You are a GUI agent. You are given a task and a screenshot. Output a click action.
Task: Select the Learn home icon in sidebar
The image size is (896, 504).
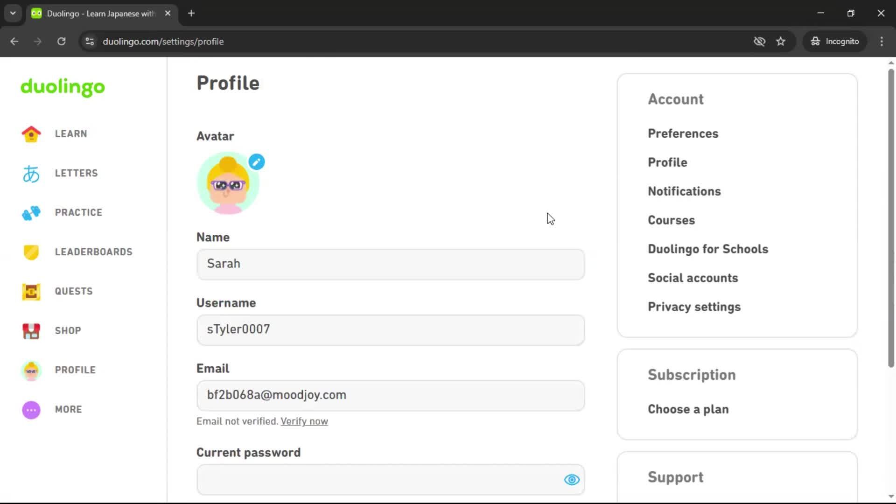[31, 134]
